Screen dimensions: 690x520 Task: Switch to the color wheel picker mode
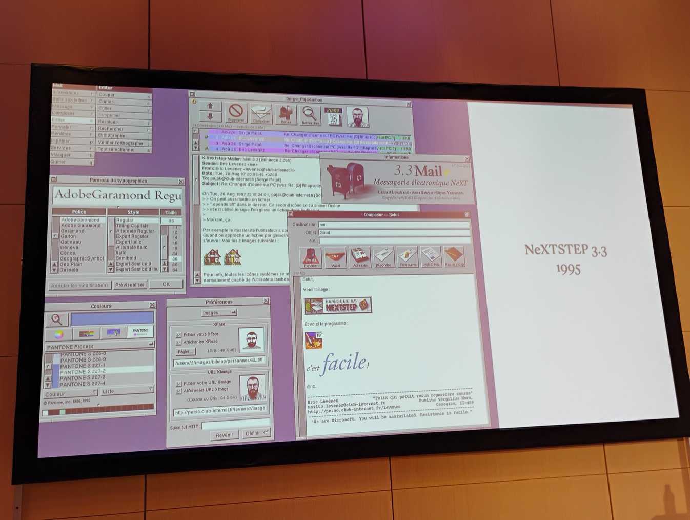pyautogui.click(x=59, y=334)
